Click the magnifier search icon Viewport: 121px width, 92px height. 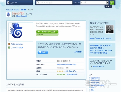[38, 3]
